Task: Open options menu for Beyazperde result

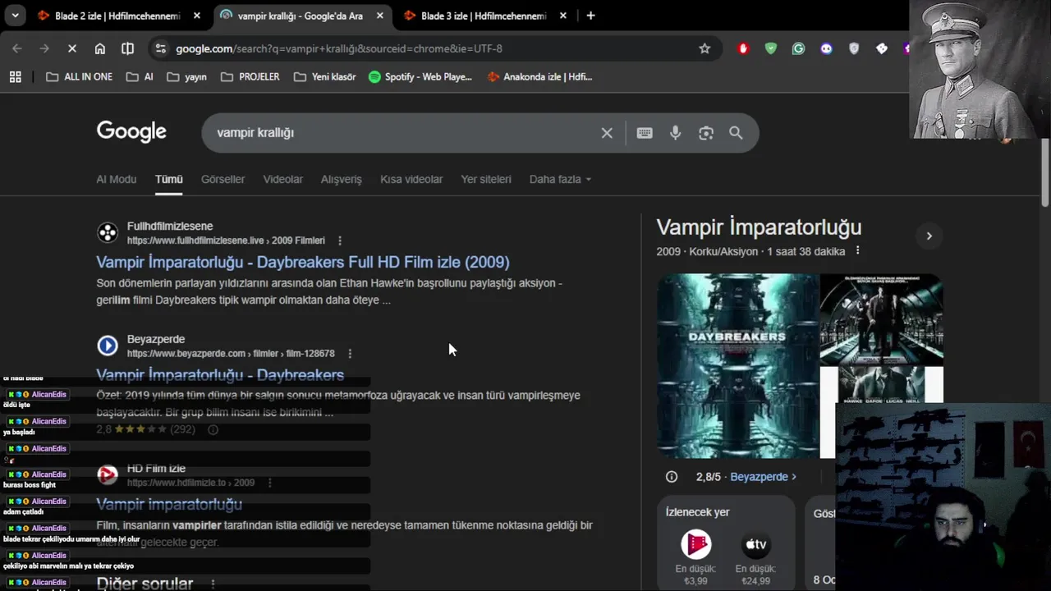Action: 350,354
